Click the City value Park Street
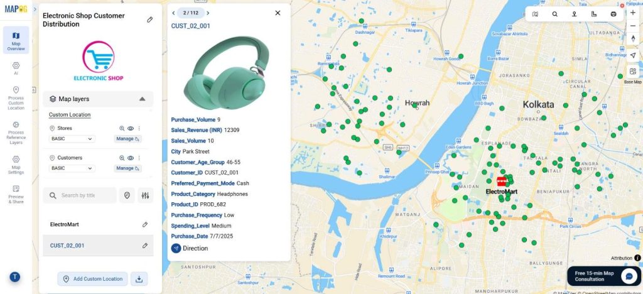Screen dimensions: 643x294 [196, 152]
